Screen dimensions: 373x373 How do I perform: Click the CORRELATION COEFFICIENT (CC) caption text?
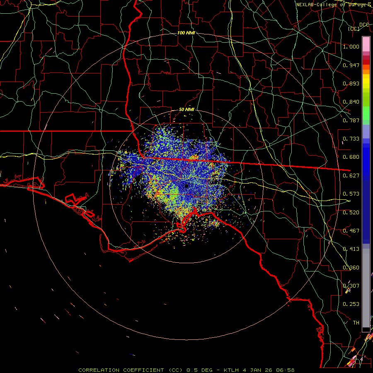pos(131,370)
